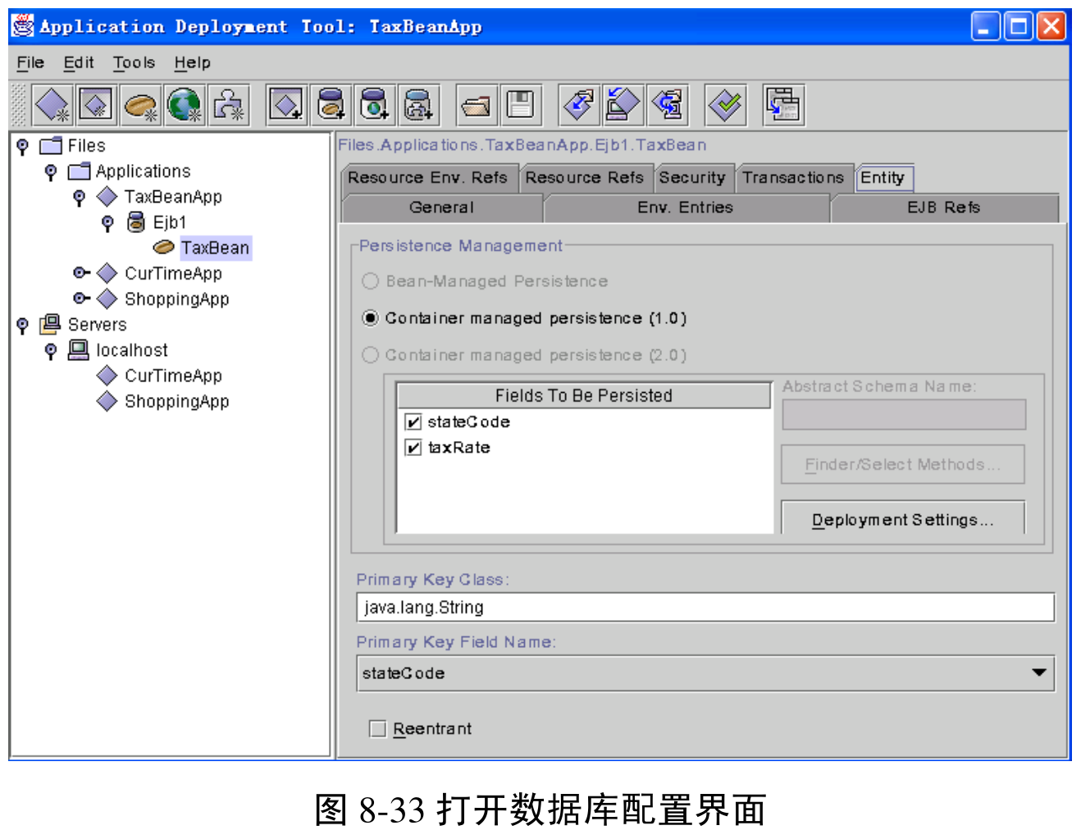Collapse the Ejb1 tree node

[107, 222]
